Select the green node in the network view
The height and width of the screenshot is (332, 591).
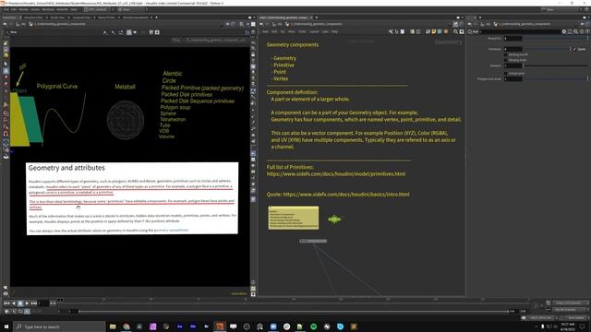pos(334,219)
